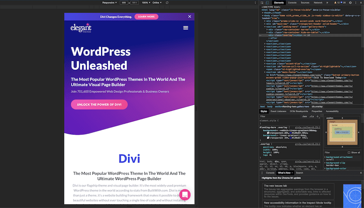The image size is (364, 208).
Task: Open DevTools settings gear
Action: (350, 2)
